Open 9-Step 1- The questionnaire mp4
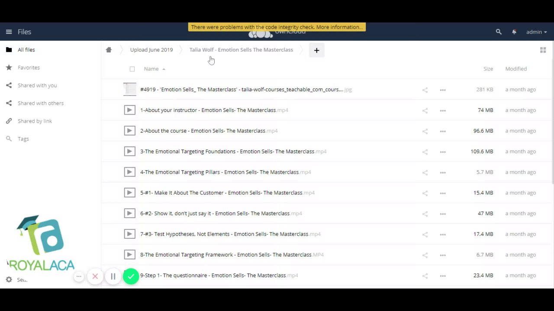The image size is (554, 311). tap(219, 276)
